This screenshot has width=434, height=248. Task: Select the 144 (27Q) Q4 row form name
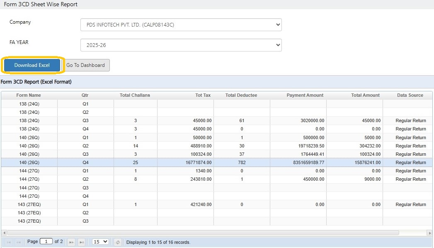29,196
